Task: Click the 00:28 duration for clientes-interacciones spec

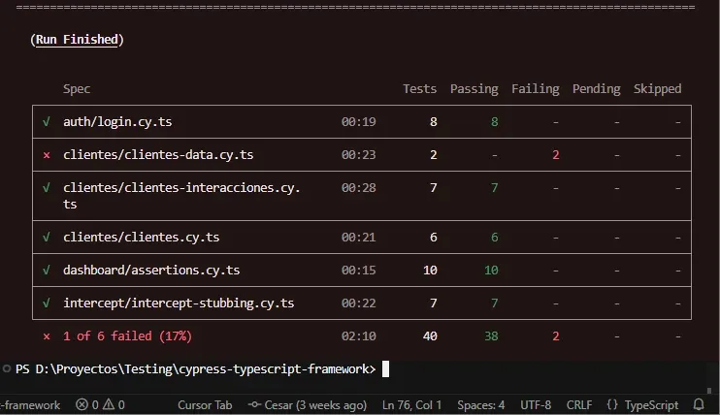Action: pyautogui.click(x=359, y=188)
